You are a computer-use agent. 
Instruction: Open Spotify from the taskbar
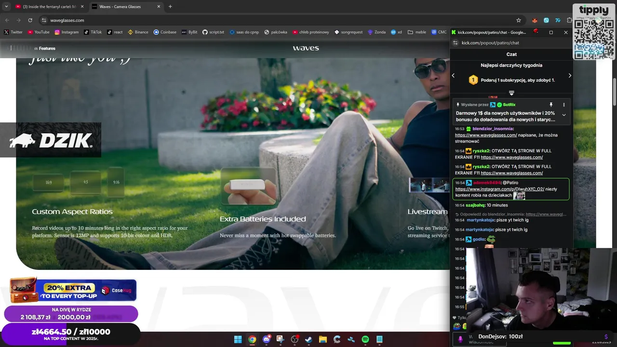coord(365,339)
